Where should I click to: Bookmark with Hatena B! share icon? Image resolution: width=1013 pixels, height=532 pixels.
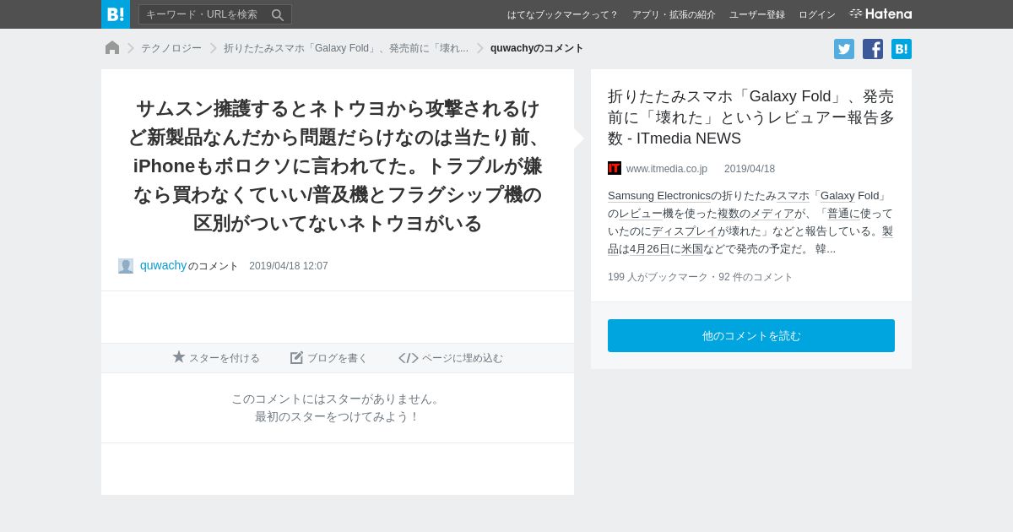click(902, 49)
